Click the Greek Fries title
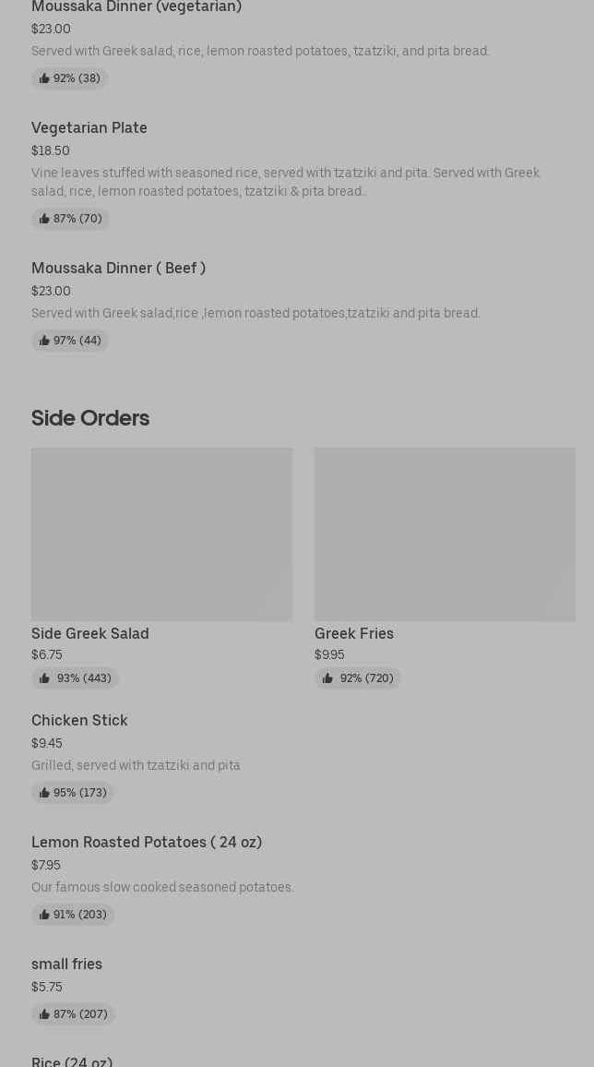 tap(354, 634)
